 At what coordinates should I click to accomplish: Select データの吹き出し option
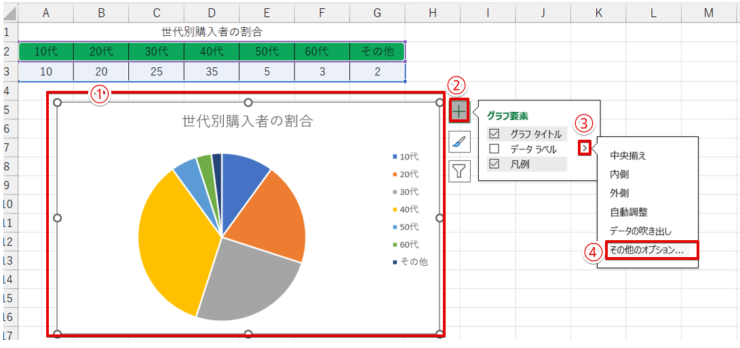pos(640,231)
